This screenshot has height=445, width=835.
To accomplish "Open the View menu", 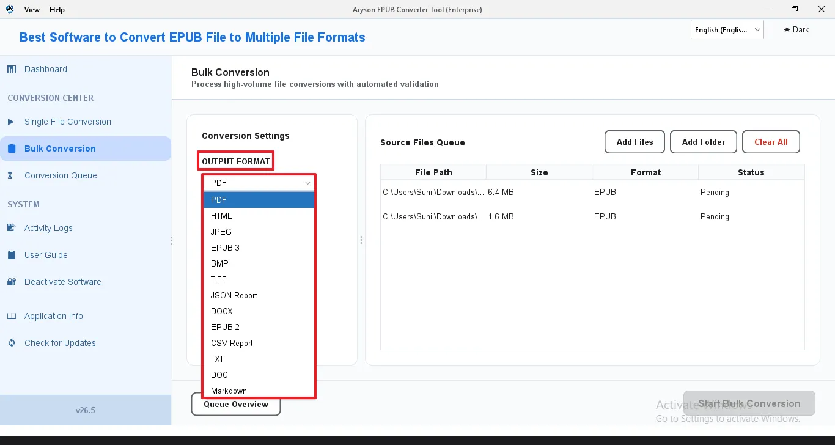I will (x=32, y=10).
